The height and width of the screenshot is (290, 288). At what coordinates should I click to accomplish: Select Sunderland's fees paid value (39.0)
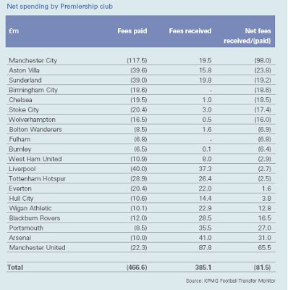pyautogui.click(x=139, y=80)
